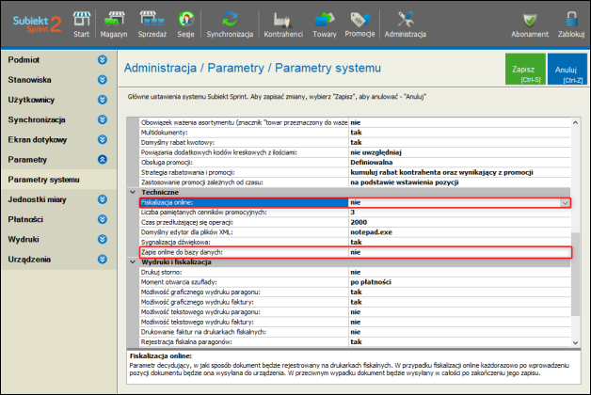This screenshot has width=591, height=395.
Task: Select the Drukuj storno parameter row
Action: [x=355, y=272]
